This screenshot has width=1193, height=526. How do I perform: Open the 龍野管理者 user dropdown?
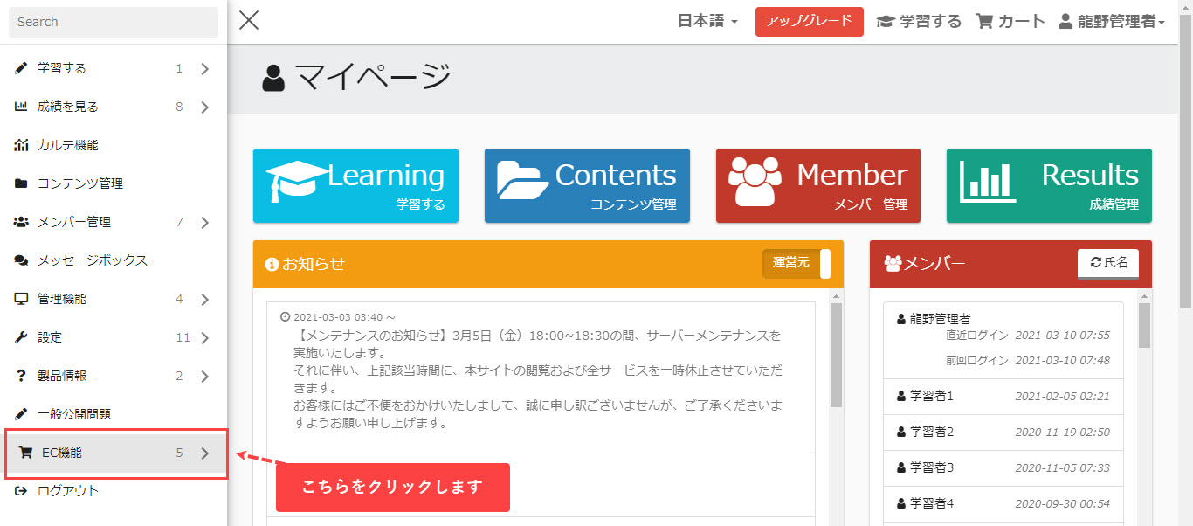1111,22
